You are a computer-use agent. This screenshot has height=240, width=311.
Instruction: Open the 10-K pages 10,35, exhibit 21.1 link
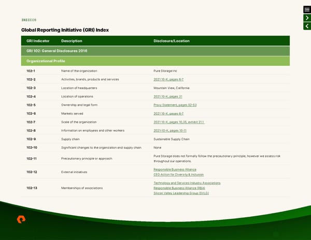[x=179, y=122]
